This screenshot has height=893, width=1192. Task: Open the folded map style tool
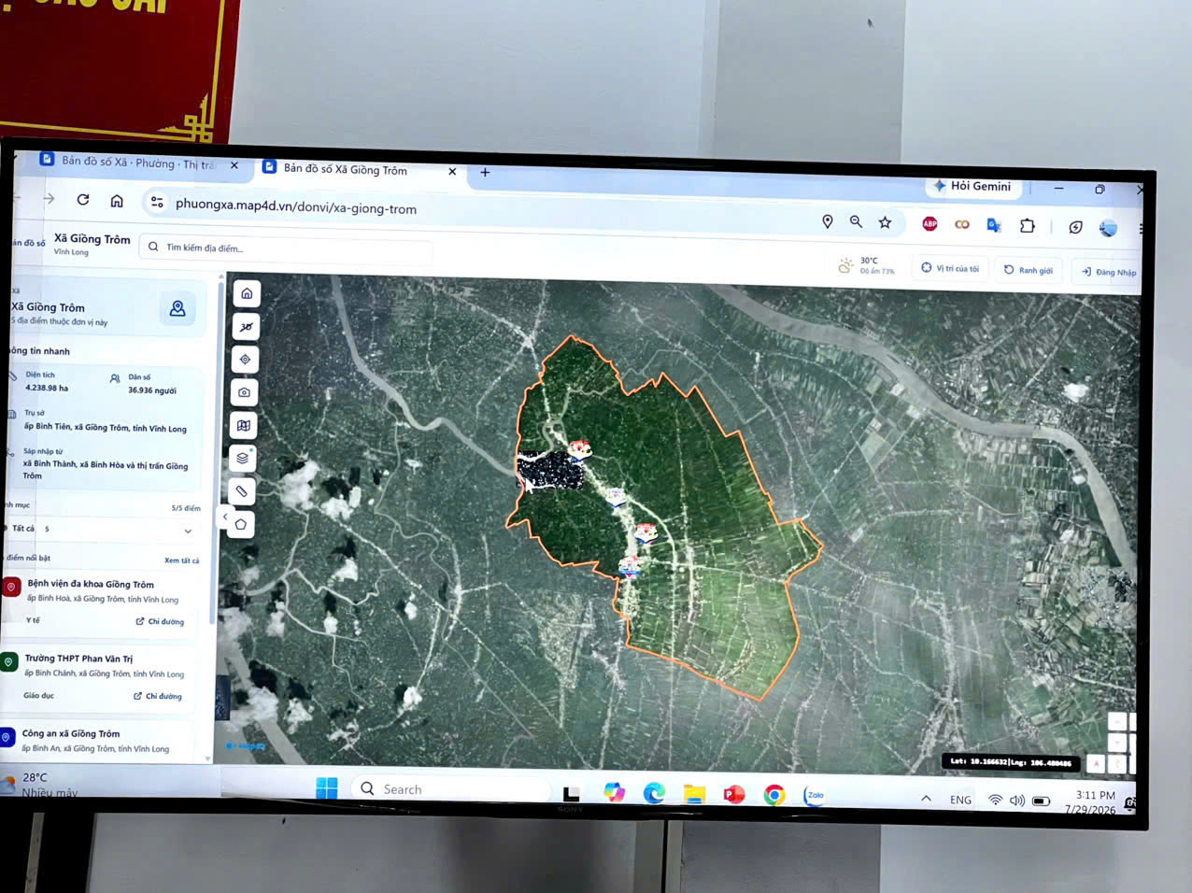(x=244, y=425)
